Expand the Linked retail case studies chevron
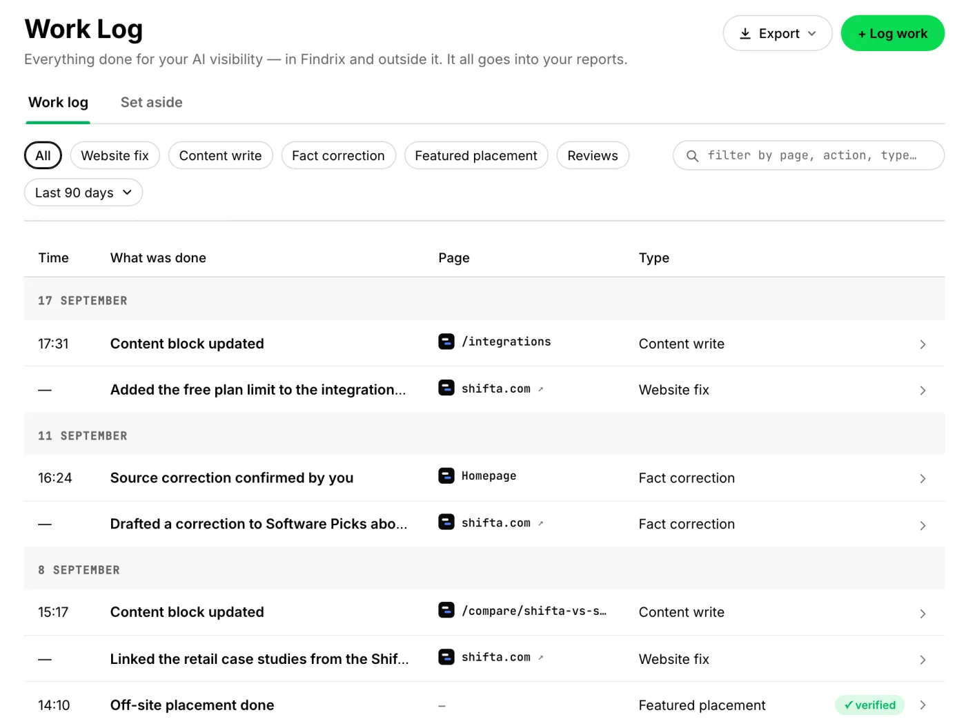This screenshot has width=966, height=726. pos(923,660)
